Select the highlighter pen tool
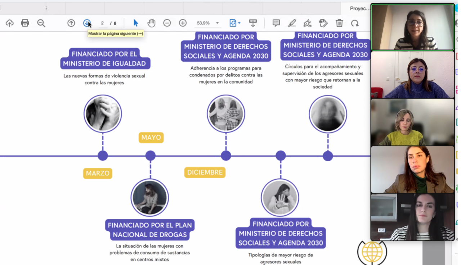Image resolution: width=461 pixels, height=265 pixels. pyautogui.click(x=292, y=23)
